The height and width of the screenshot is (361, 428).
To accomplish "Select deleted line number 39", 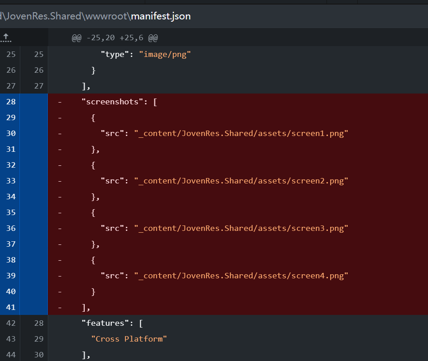I will tap(11, 276).
